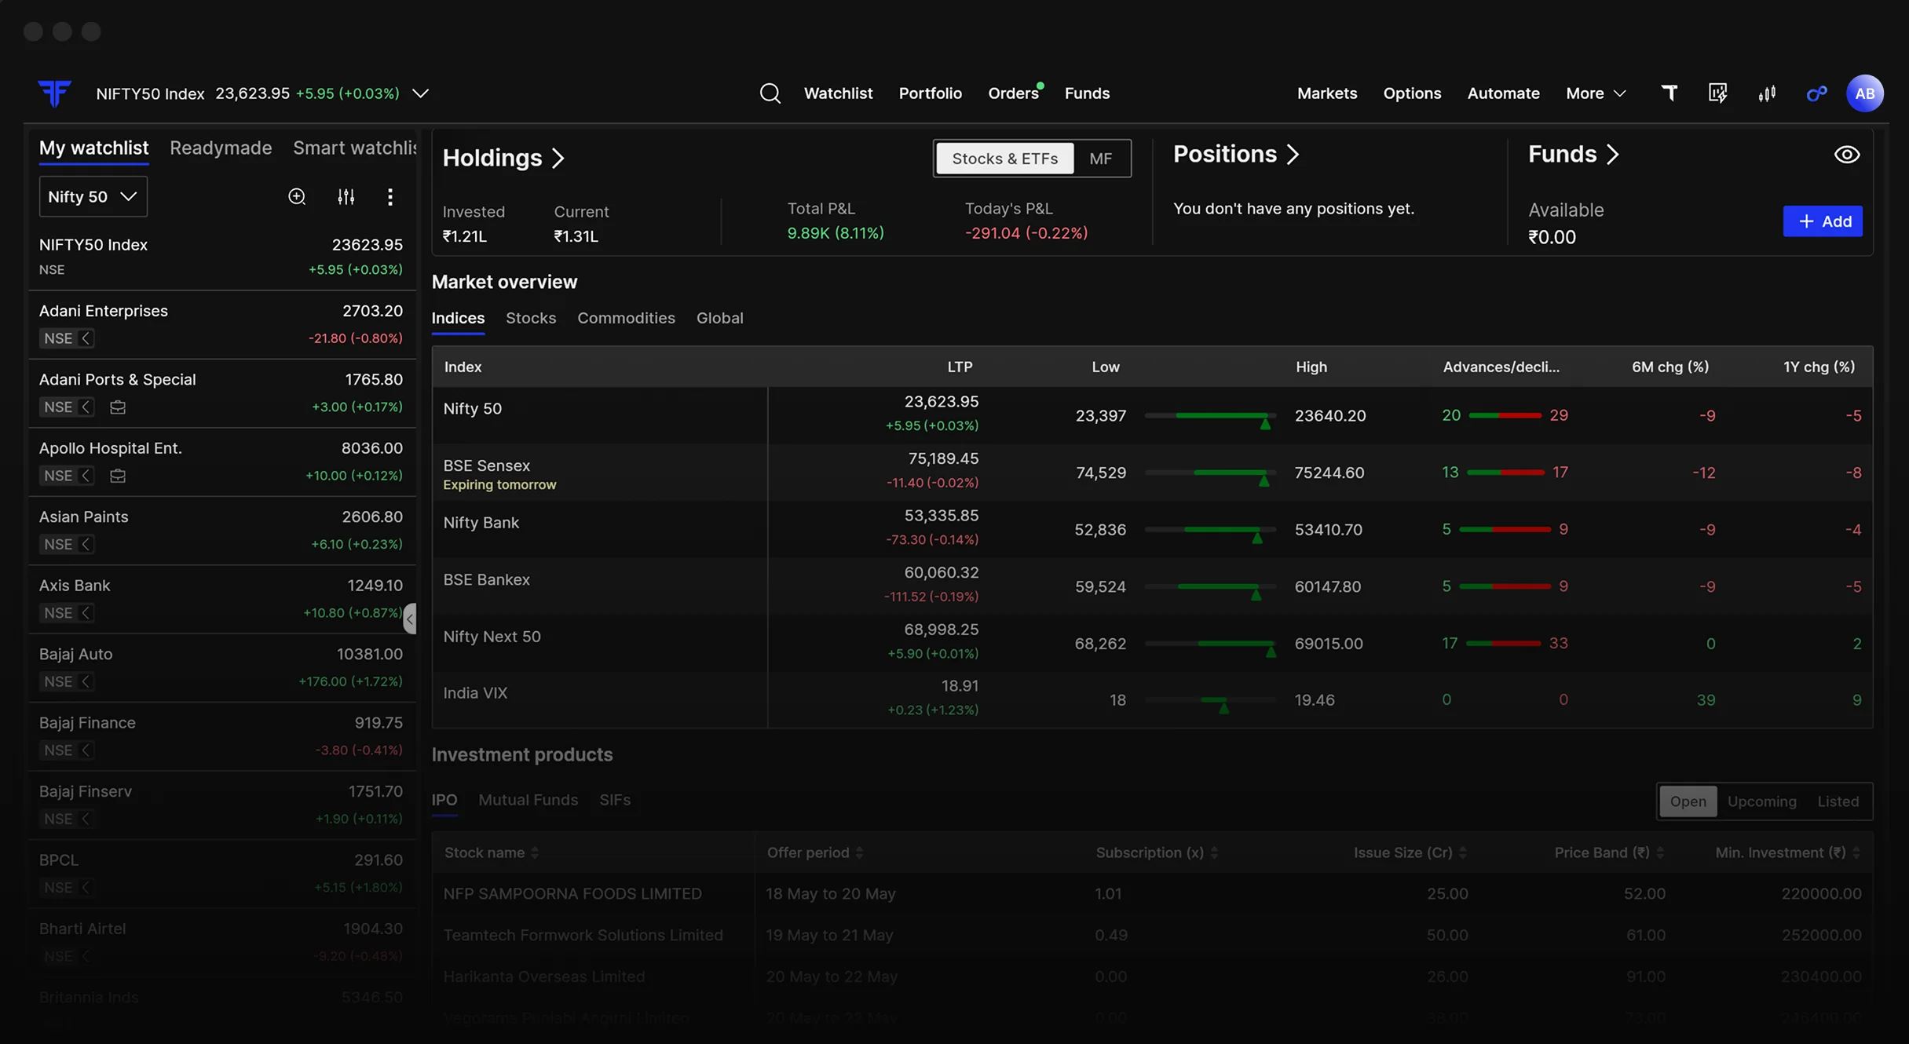The image size is (1909, 1044).
Task: Open the search magnifier icon
Action: coord(770,93)
